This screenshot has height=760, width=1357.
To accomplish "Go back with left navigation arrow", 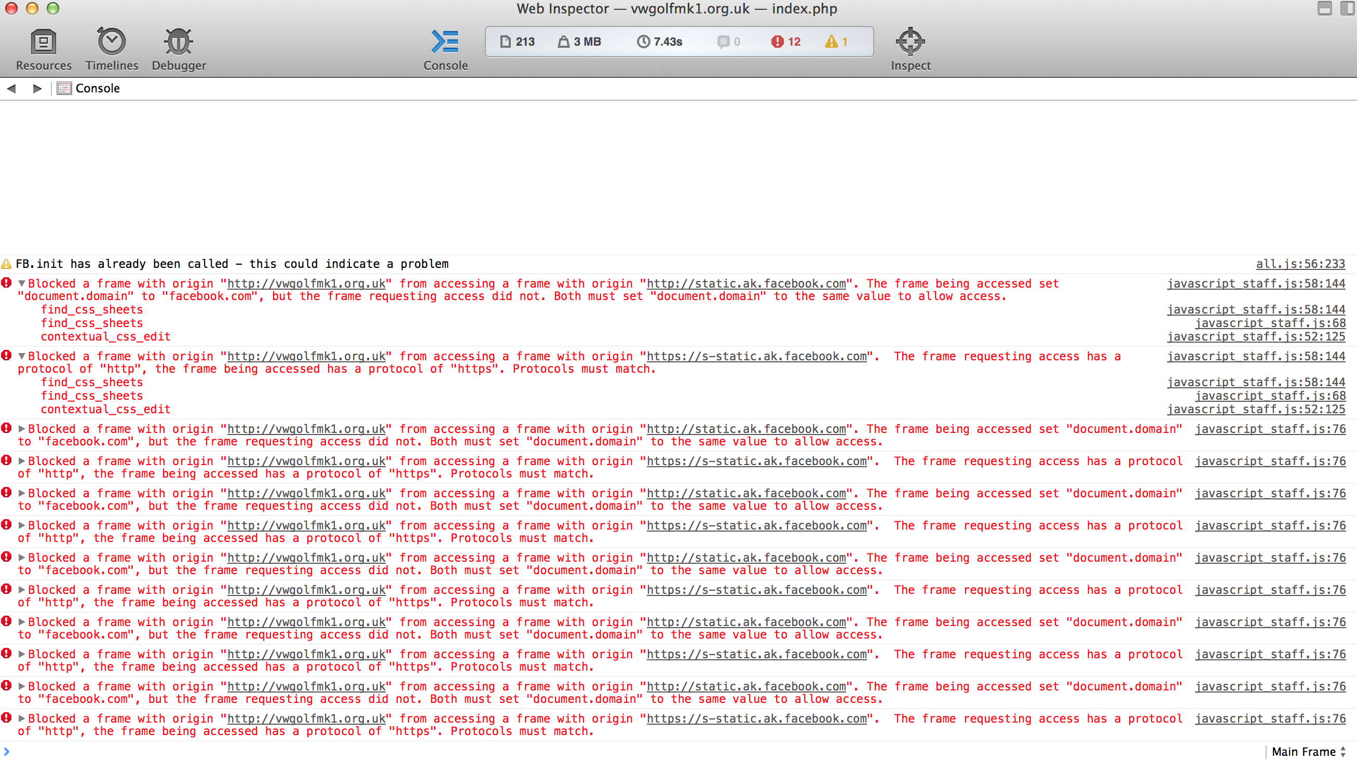I will coord(11,88).
